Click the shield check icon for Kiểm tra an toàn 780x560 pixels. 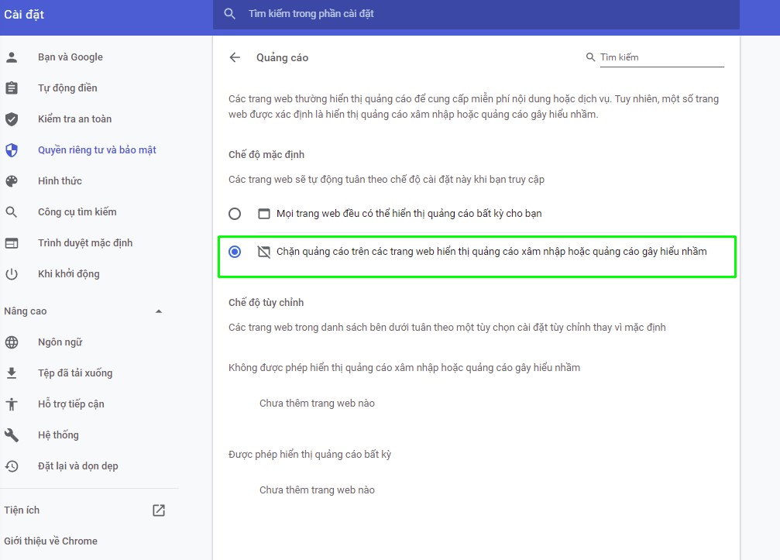12,119
